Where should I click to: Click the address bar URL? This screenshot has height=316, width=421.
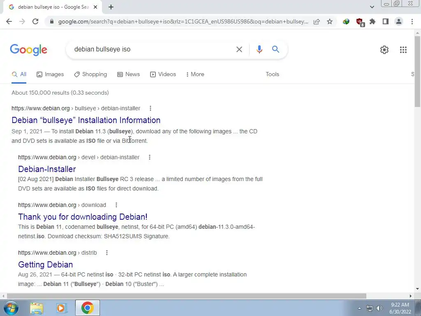click(x=183, y=21)
